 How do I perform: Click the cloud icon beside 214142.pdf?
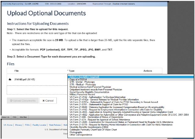[10, 79]
